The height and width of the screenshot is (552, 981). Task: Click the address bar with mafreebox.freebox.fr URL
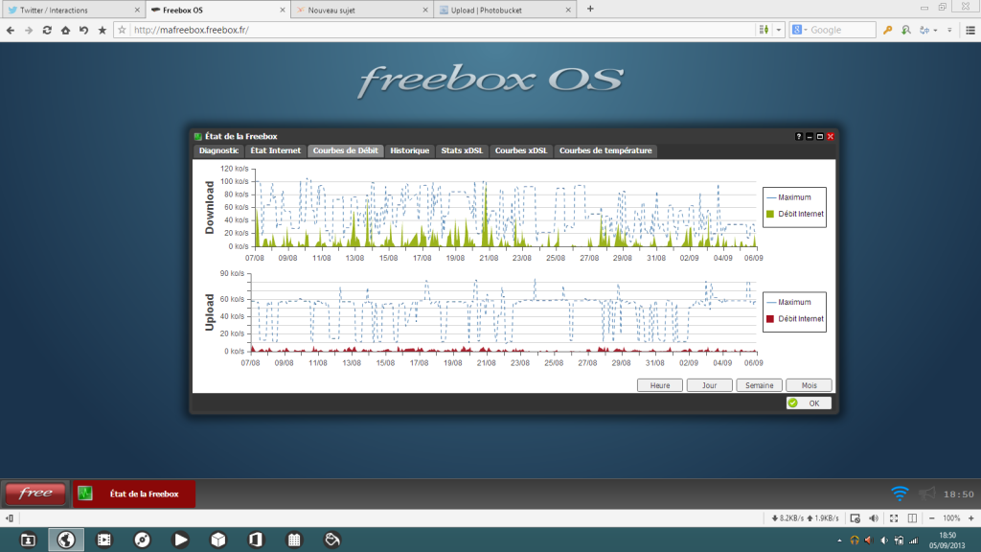coord(436,30)
